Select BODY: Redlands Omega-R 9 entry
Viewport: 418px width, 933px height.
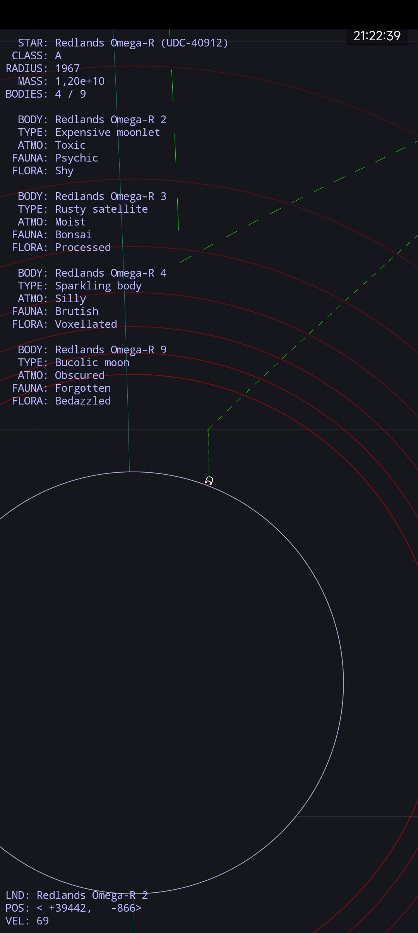click(x=92, y=349)
